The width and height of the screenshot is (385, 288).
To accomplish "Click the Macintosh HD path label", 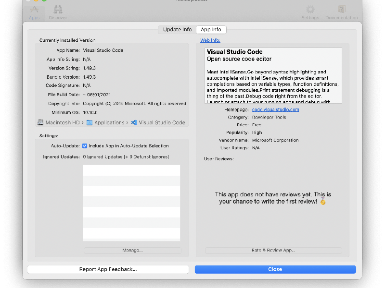I will (x=63, y=122).
